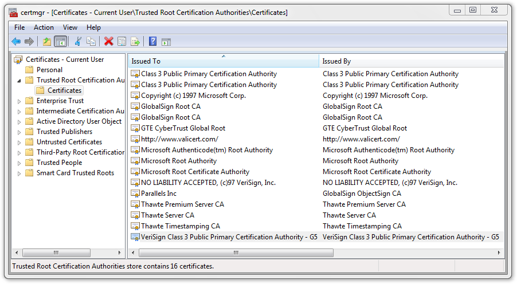This screenshot has width=517, height=284.
Task: Click the Export List toolbar icon
Action: point(135,42)
